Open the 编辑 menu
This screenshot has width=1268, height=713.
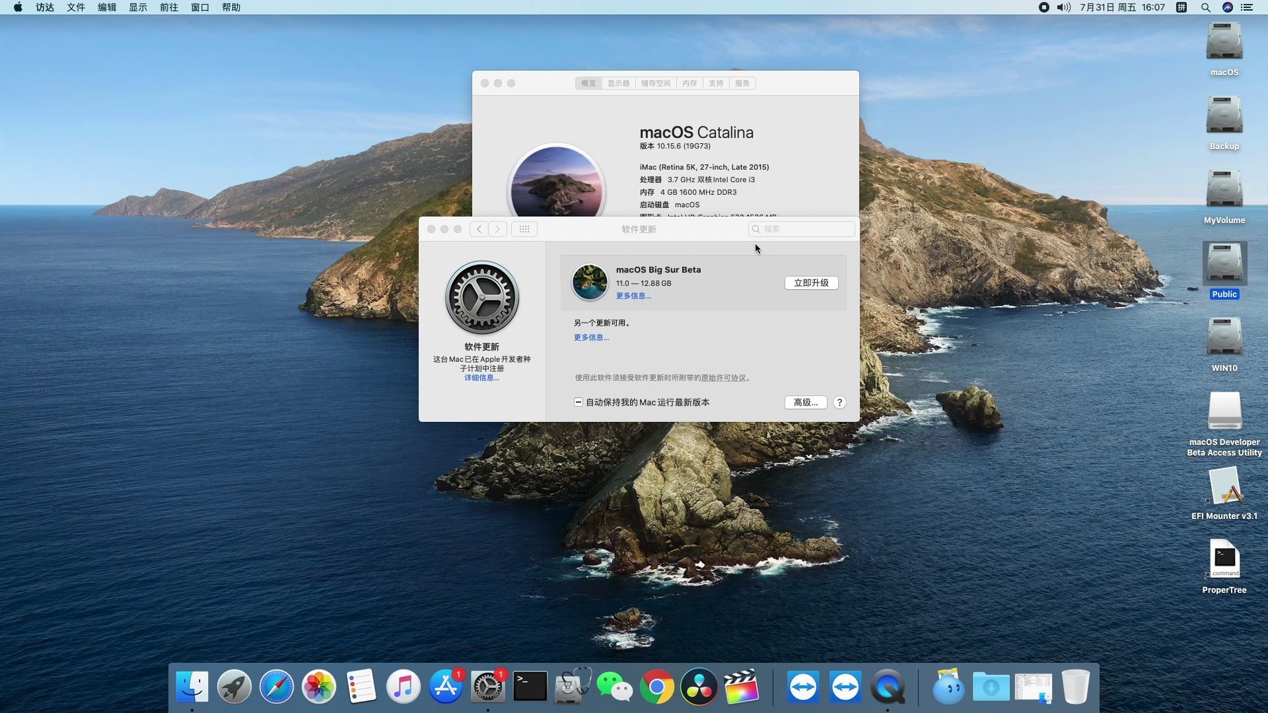pos(107,7)
